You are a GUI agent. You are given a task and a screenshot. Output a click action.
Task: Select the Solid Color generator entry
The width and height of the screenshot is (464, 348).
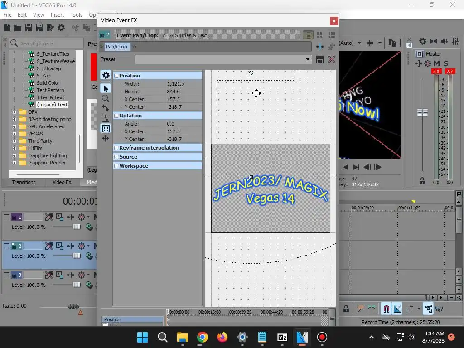[x=48, y=83]
